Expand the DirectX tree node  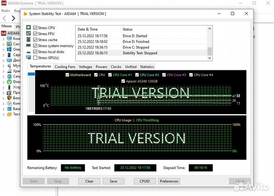click(3, 81)
